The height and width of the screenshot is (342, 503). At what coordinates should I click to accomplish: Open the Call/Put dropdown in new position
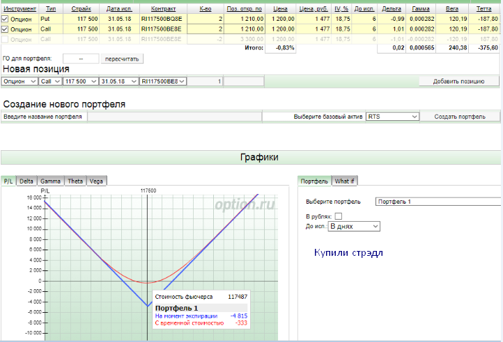click(50, 81)
